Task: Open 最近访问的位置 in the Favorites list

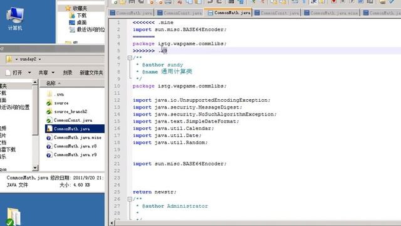Action: 87,30
